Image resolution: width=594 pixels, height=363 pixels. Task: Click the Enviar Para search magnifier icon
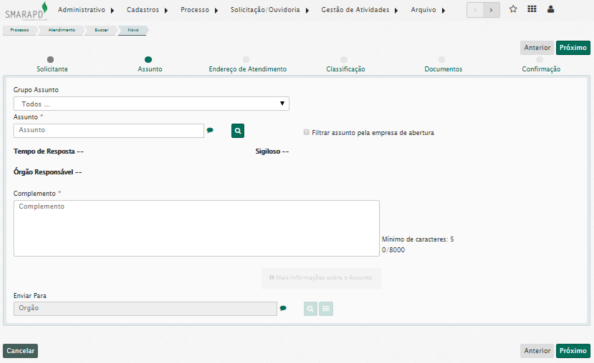tap(311, 309)
